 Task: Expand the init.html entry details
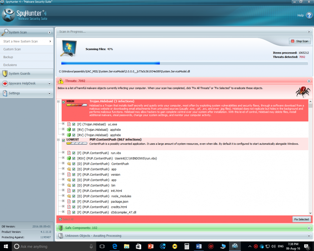pyautogui.click(x=63, y=190)
